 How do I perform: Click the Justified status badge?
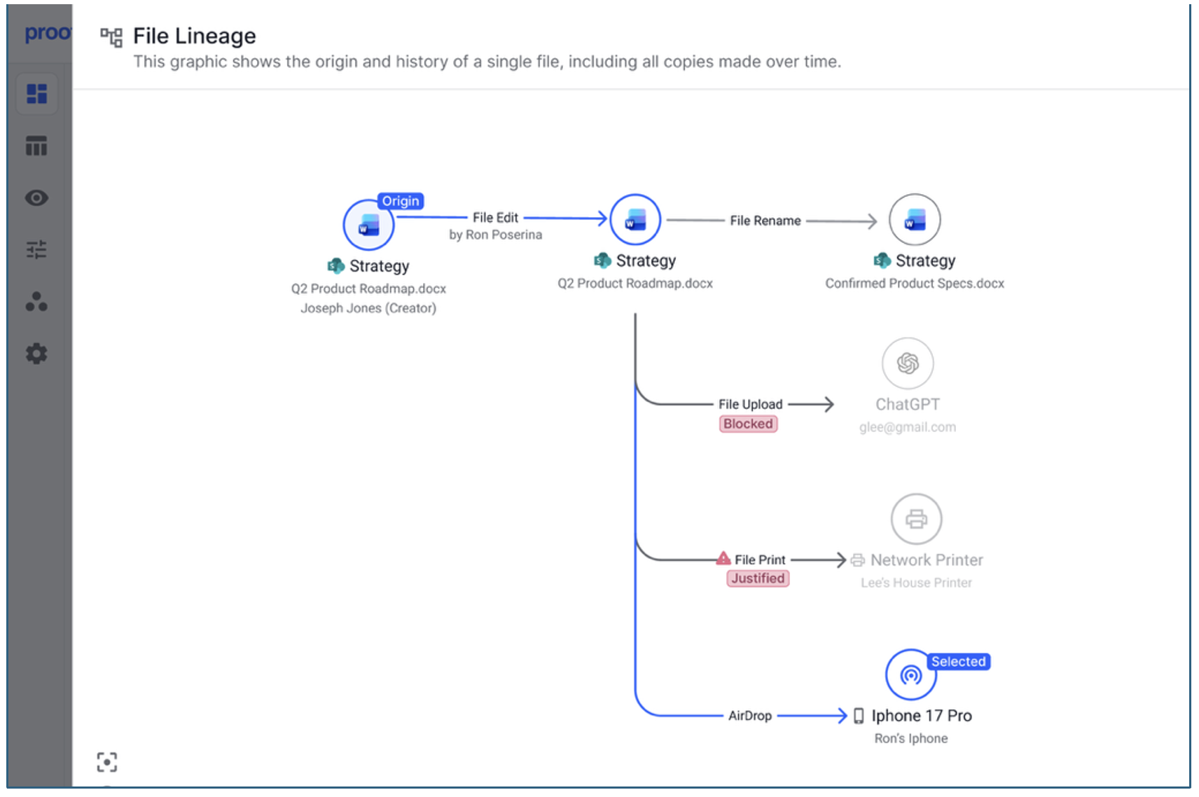(758, 578)
